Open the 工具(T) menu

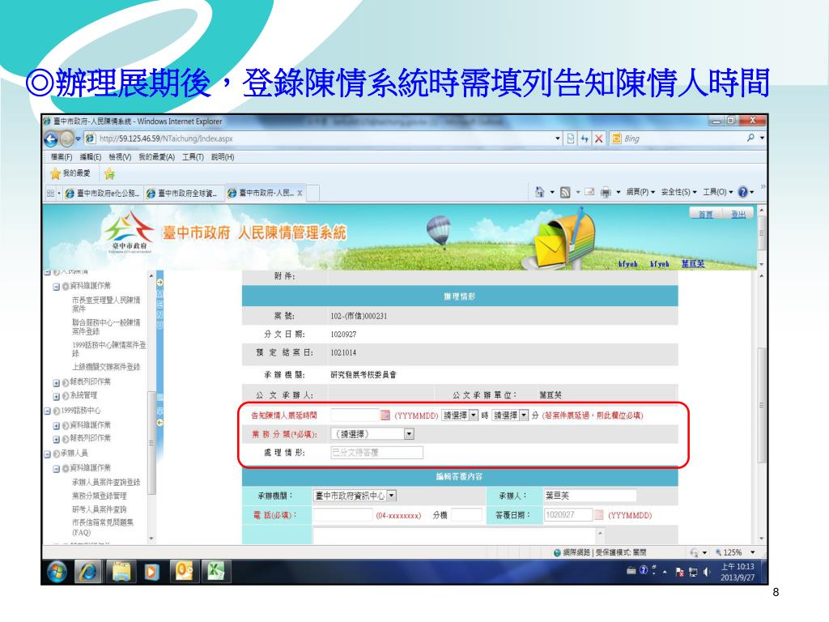193,157
